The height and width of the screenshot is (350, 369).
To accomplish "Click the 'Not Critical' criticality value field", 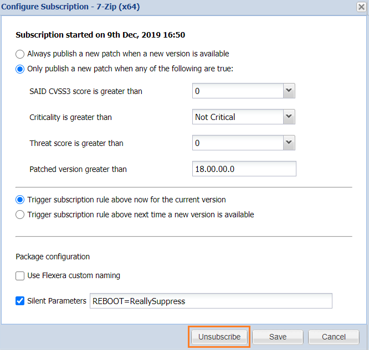I will coord(237,117).
